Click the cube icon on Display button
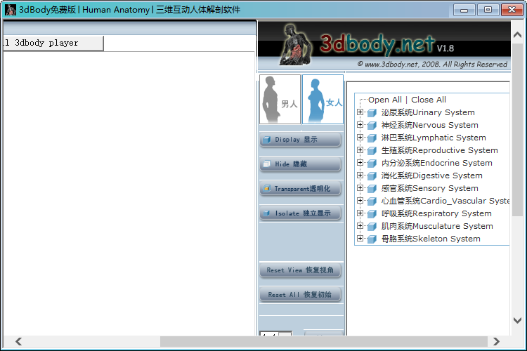Viewport: 527px width, 351px height. point(267,140)
